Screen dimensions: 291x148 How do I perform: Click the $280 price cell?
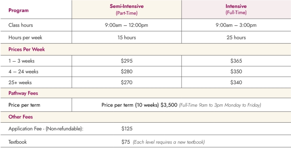[126, 72]
